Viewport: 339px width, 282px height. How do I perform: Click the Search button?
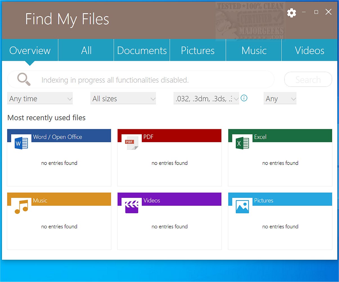tap(308, 79)
